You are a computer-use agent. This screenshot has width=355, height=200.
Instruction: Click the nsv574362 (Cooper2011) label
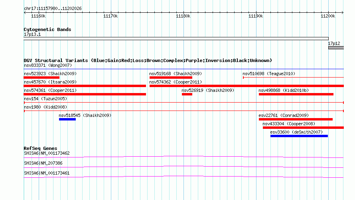tap(176, 82)
